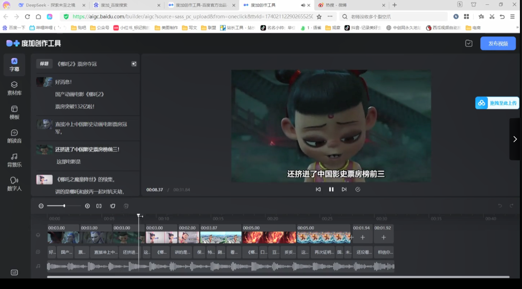Screen dimensions: 522x289
Task: Click the 拖拽至此上传 upload button
Action: 497,103
